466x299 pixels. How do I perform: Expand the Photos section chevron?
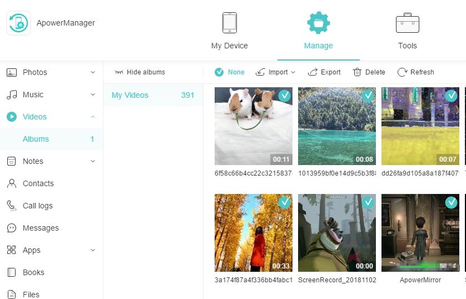click(93, 72)
